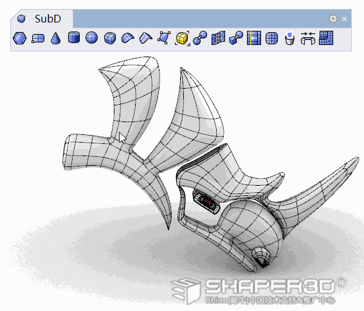Open the SubD panel gear options

tap(333, 19)
